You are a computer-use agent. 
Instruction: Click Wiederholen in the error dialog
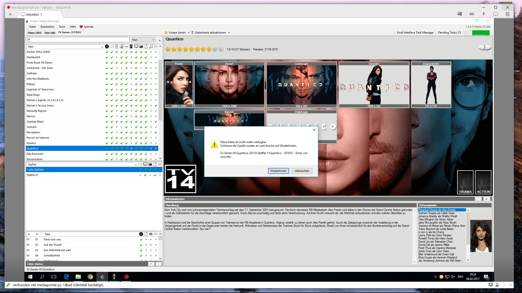278,171
